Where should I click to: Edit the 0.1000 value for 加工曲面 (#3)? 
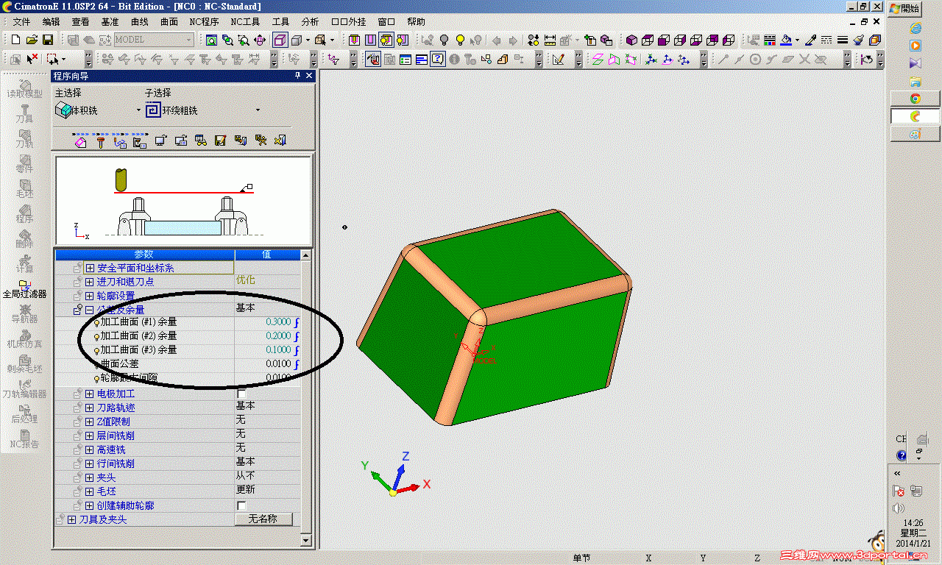click(x=278, y=350)
